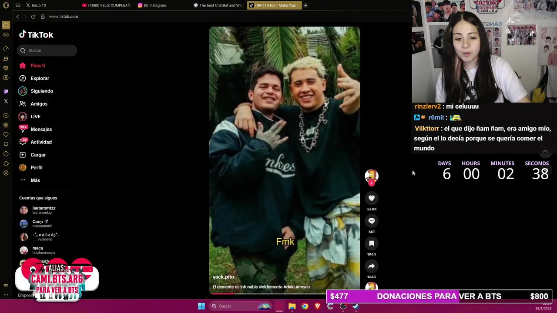Viewport: 557px width, 313px height.
Task: Open the player icon in Opera sidebar
Action: (x=6, y=116)
